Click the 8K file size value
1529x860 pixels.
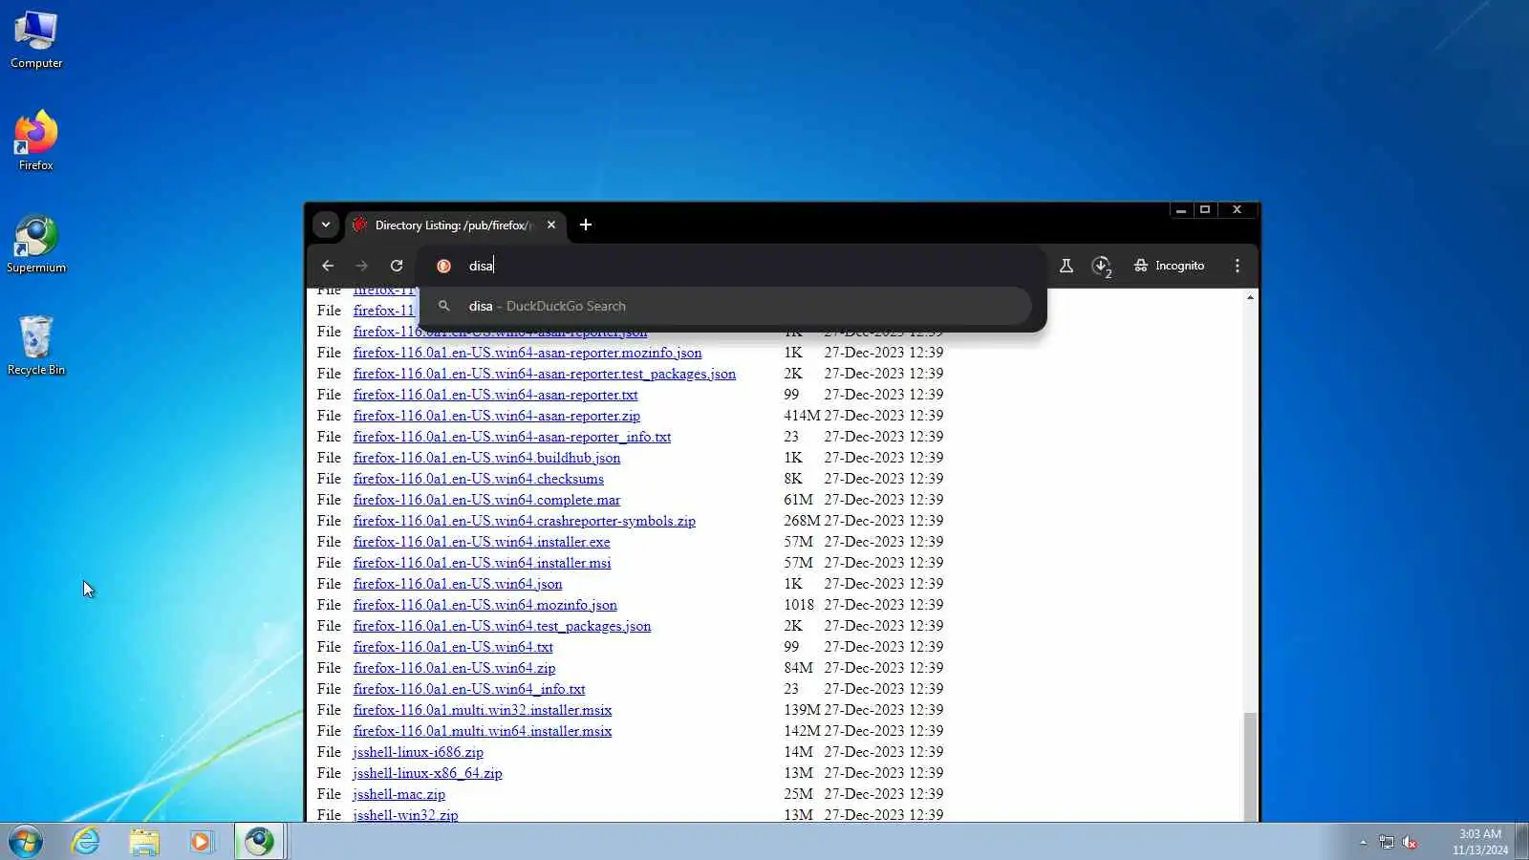[793, 479]
